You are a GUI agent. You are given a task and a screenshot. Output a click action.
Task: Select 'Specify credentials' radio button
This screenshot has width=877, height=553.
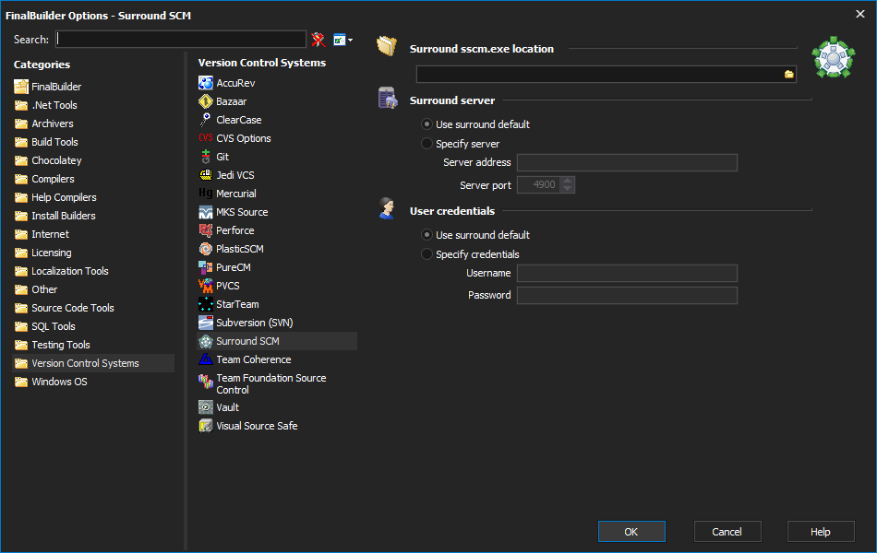click(x=426, y=254)
